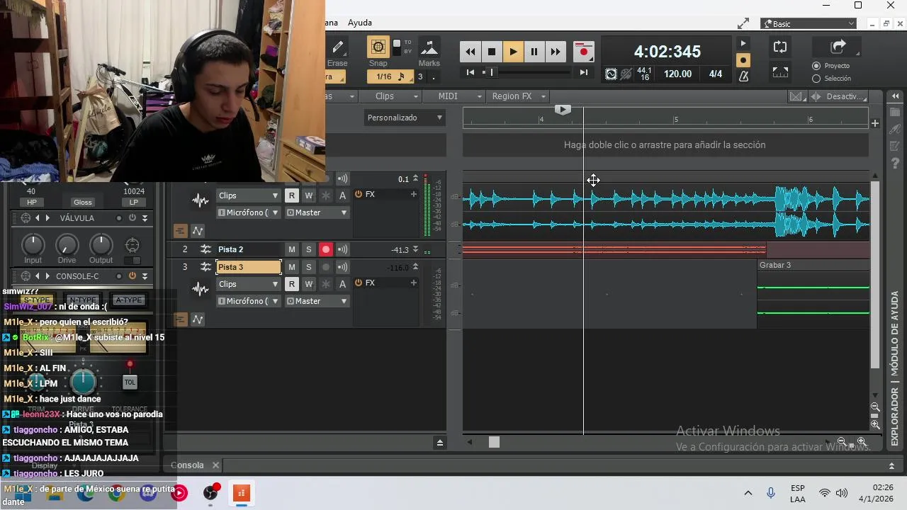Mute Pista 2

point(291,249)
